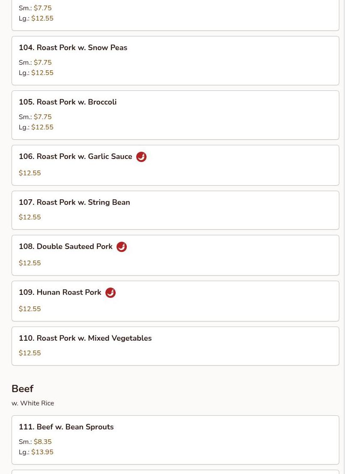Viewport: 353px width, 474px height.
Task: Click spicy chili icon next to Double Sauteed Pork
Action: click(122, 247)
